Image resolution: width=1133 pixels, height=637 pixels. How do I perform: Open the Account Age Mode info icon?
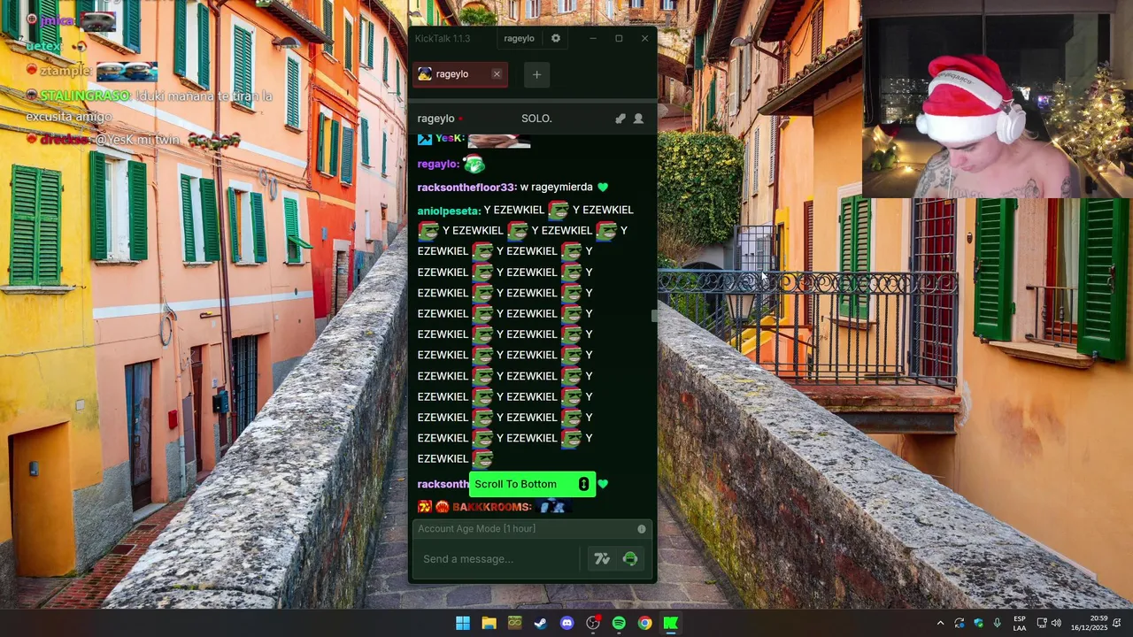(x=642, y=529)
